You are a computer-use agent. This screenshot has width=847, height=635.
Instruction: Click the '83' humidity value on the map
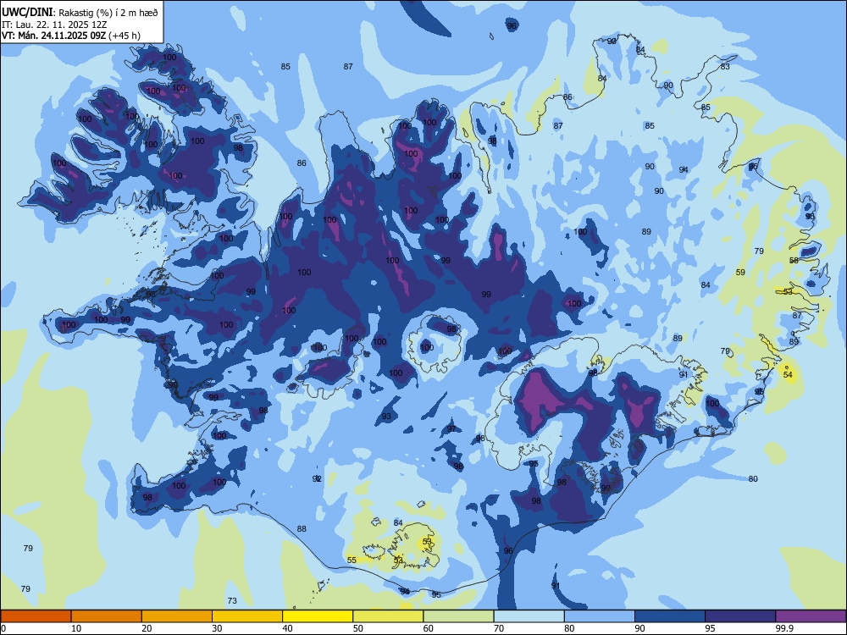(x=725, y=66)
